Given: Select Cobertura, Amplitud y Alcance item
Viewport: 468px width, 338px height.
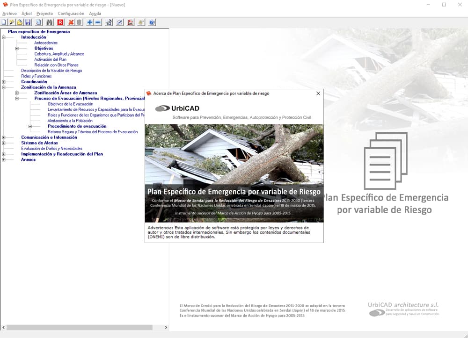Looking at the screenshot, I should (x=59, y=54).
